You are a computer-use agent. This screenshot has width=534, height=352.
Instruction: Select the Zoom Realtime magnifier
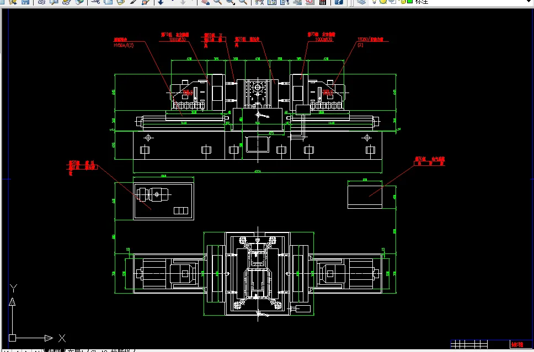click(x=217, y=2)
